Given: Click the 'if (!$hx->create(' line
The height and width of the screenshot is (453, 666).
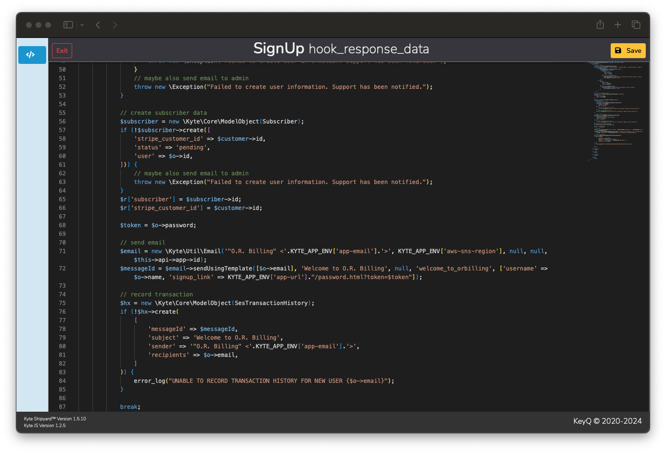Looking at the screenshot, I should tap(150, 312).
